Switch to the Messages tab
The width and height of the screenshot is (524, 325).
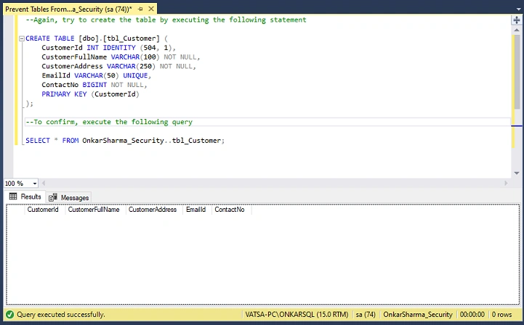69,197
